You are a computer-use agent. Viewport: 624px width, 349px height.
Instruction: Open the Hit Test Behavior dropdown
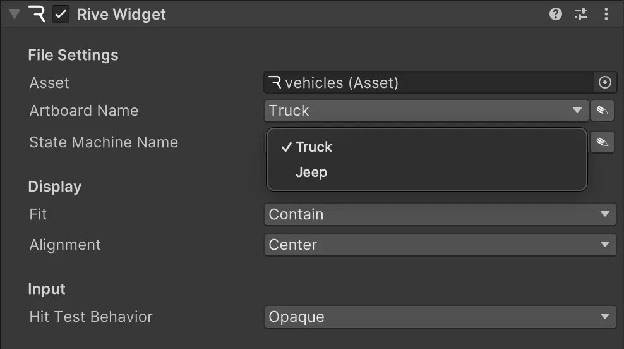coord(440,317)
